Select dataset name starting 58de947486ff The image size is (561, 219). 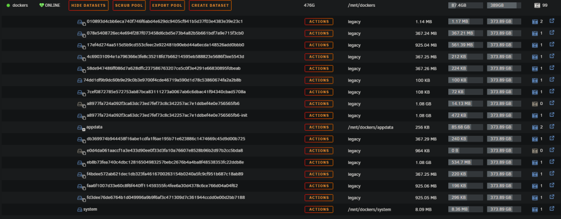pos(163,69)
